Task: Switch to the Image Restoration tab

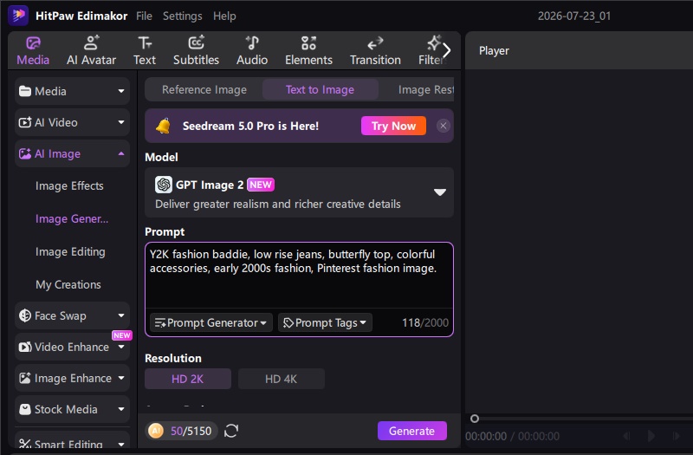Action: pyautogui.click(x=425, y=90)
